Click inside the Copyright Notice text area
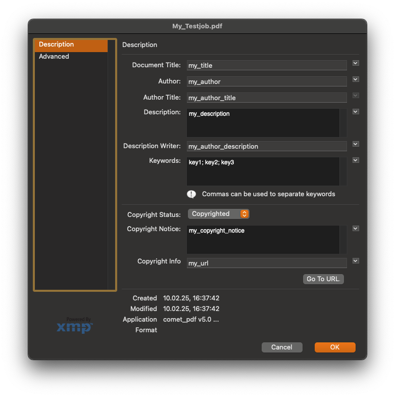This screenshot has width=395, height=397. pos(263,240)
